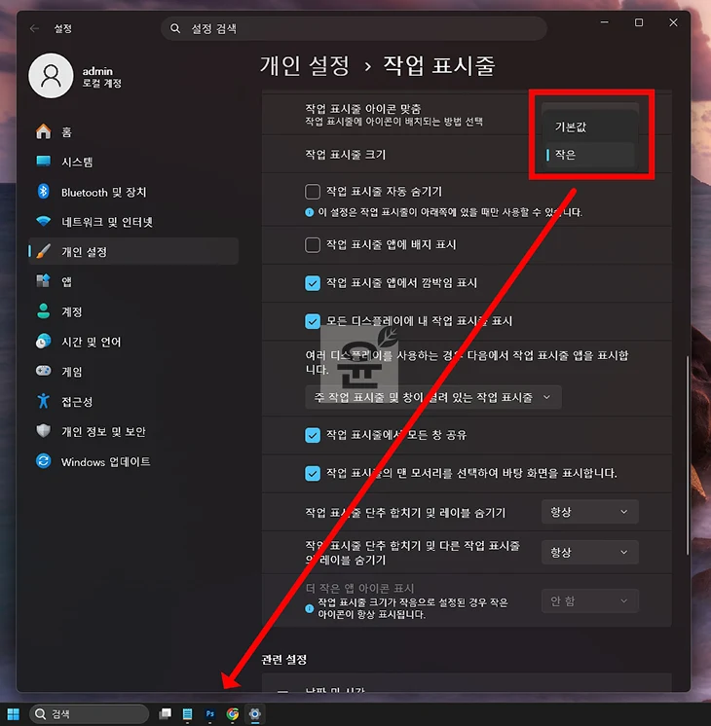Click the search magnifier icon in settings search
The width and height of the screenshot is (711, 726).
pos(175,28)
